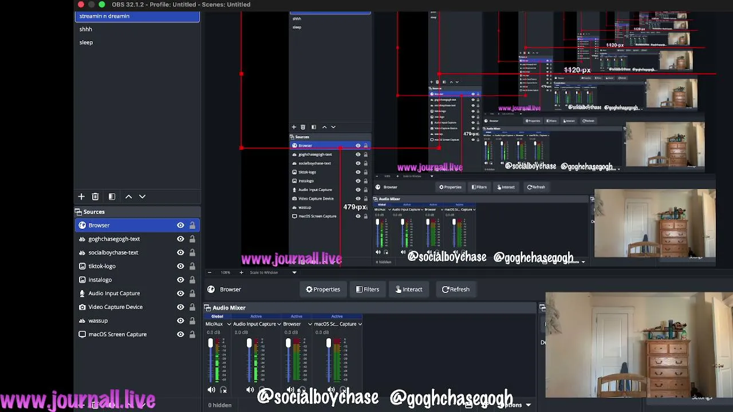Toggle Video Capture Device visibility

tap(180, 307)
